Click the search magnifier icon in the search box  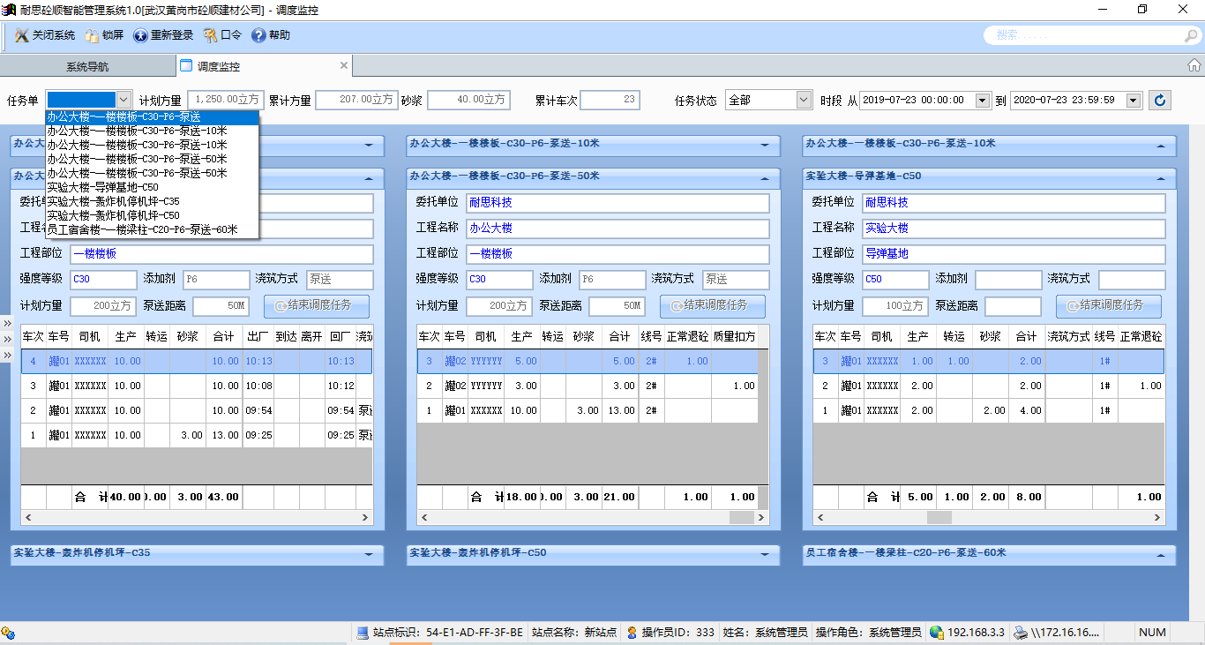point(1190,36)
